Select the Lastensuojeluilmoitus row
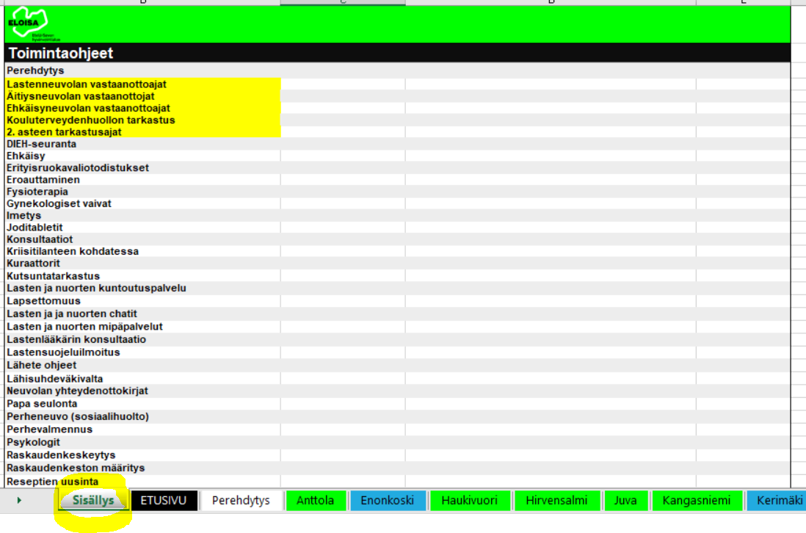The image size is (806, 533). tap(63, 352)
